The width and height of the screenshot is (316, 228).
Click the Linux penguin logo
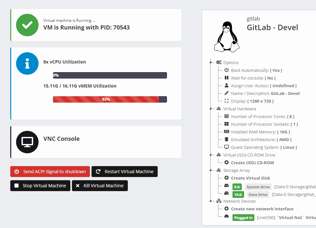coord(227,37)
